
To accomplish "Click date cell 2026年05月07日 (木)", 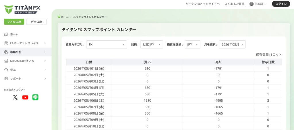I will pyautogui.click(x=89, y=107).
